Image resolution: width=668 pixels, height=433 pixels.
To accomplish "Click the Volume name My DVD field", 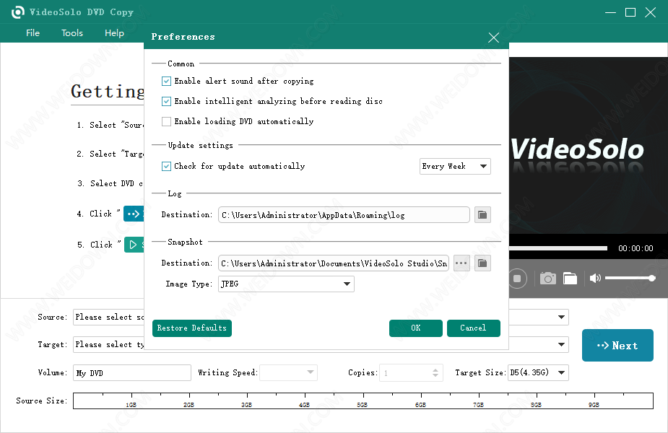I will (132, 373).
